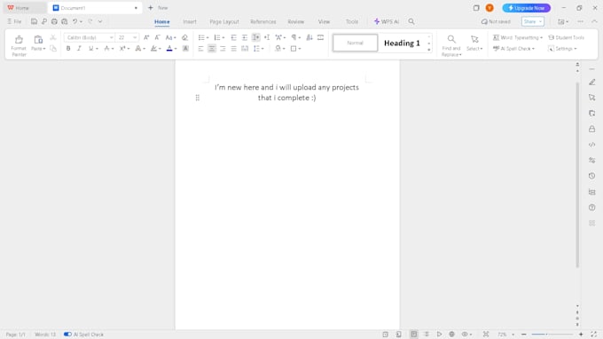Click the Share button
This screenshot has width=603, height=339.
pos(533,21)
